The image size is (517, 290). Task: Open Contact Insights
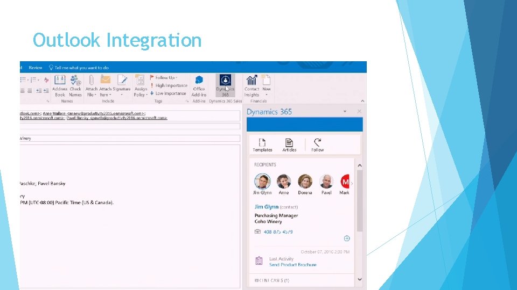click(x=251, y=86)
